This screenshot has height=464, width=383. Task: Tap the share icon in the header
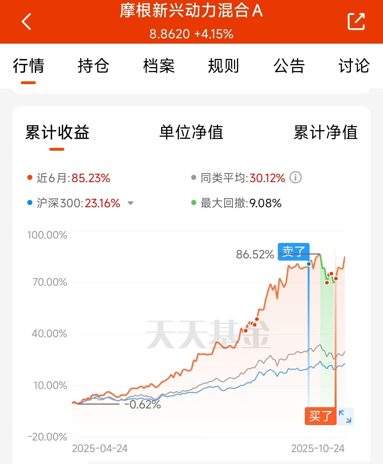click(x=356, y=21)
